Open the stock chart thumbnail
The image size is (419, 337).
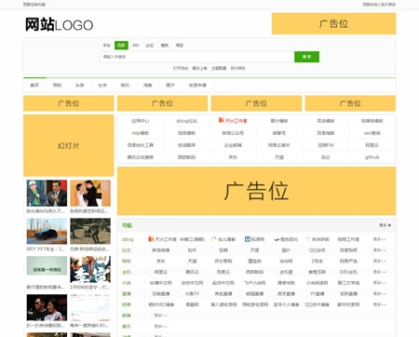click(x=90, y=307)
